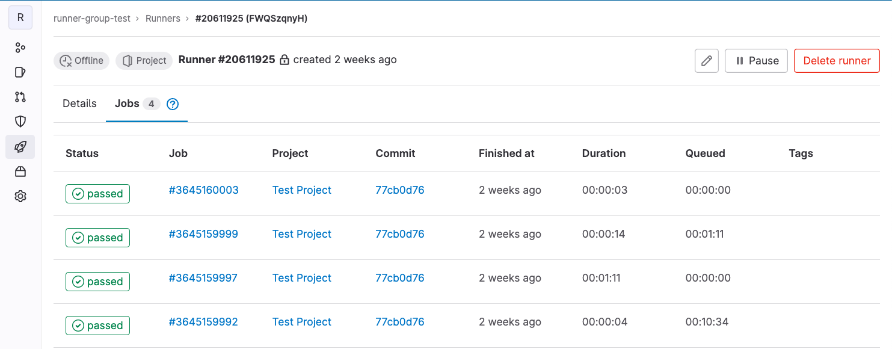The image size is (892, 349).
Task: Open the Deploy package icon in sidebar
Action: [x=20, y=171]
